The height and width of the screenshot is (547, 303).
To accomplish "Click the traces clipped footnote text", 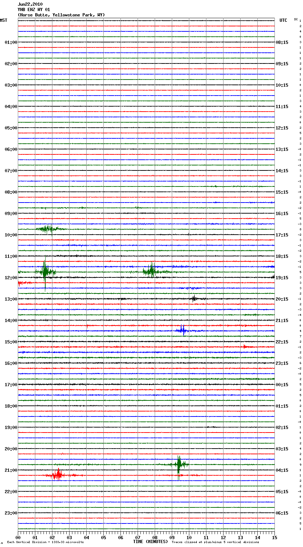I will point(215,542).
